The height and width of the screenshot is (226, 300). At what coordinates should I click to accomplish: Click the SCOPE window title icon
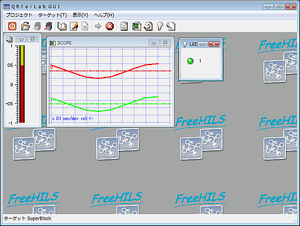52,43
